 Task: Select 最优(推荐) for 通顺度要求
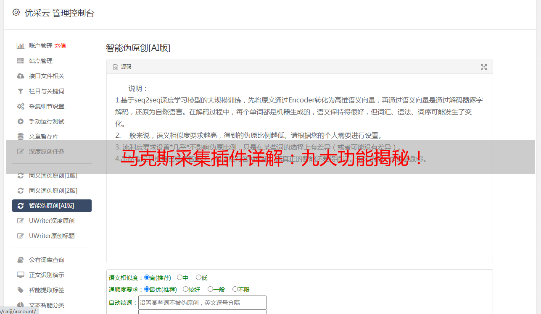147,289
